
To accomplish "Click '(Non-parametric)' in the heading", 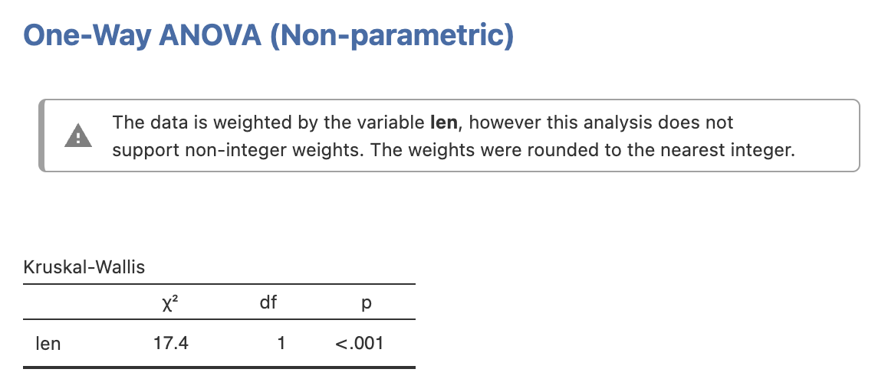I will tap(391, 36).
